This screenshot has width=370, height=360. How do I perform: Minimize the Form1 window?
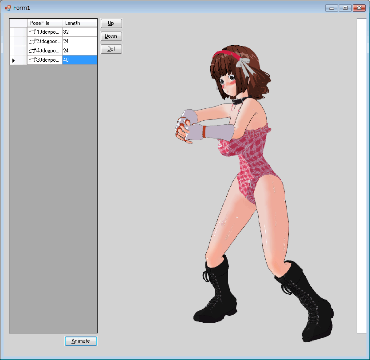point(331,8)
